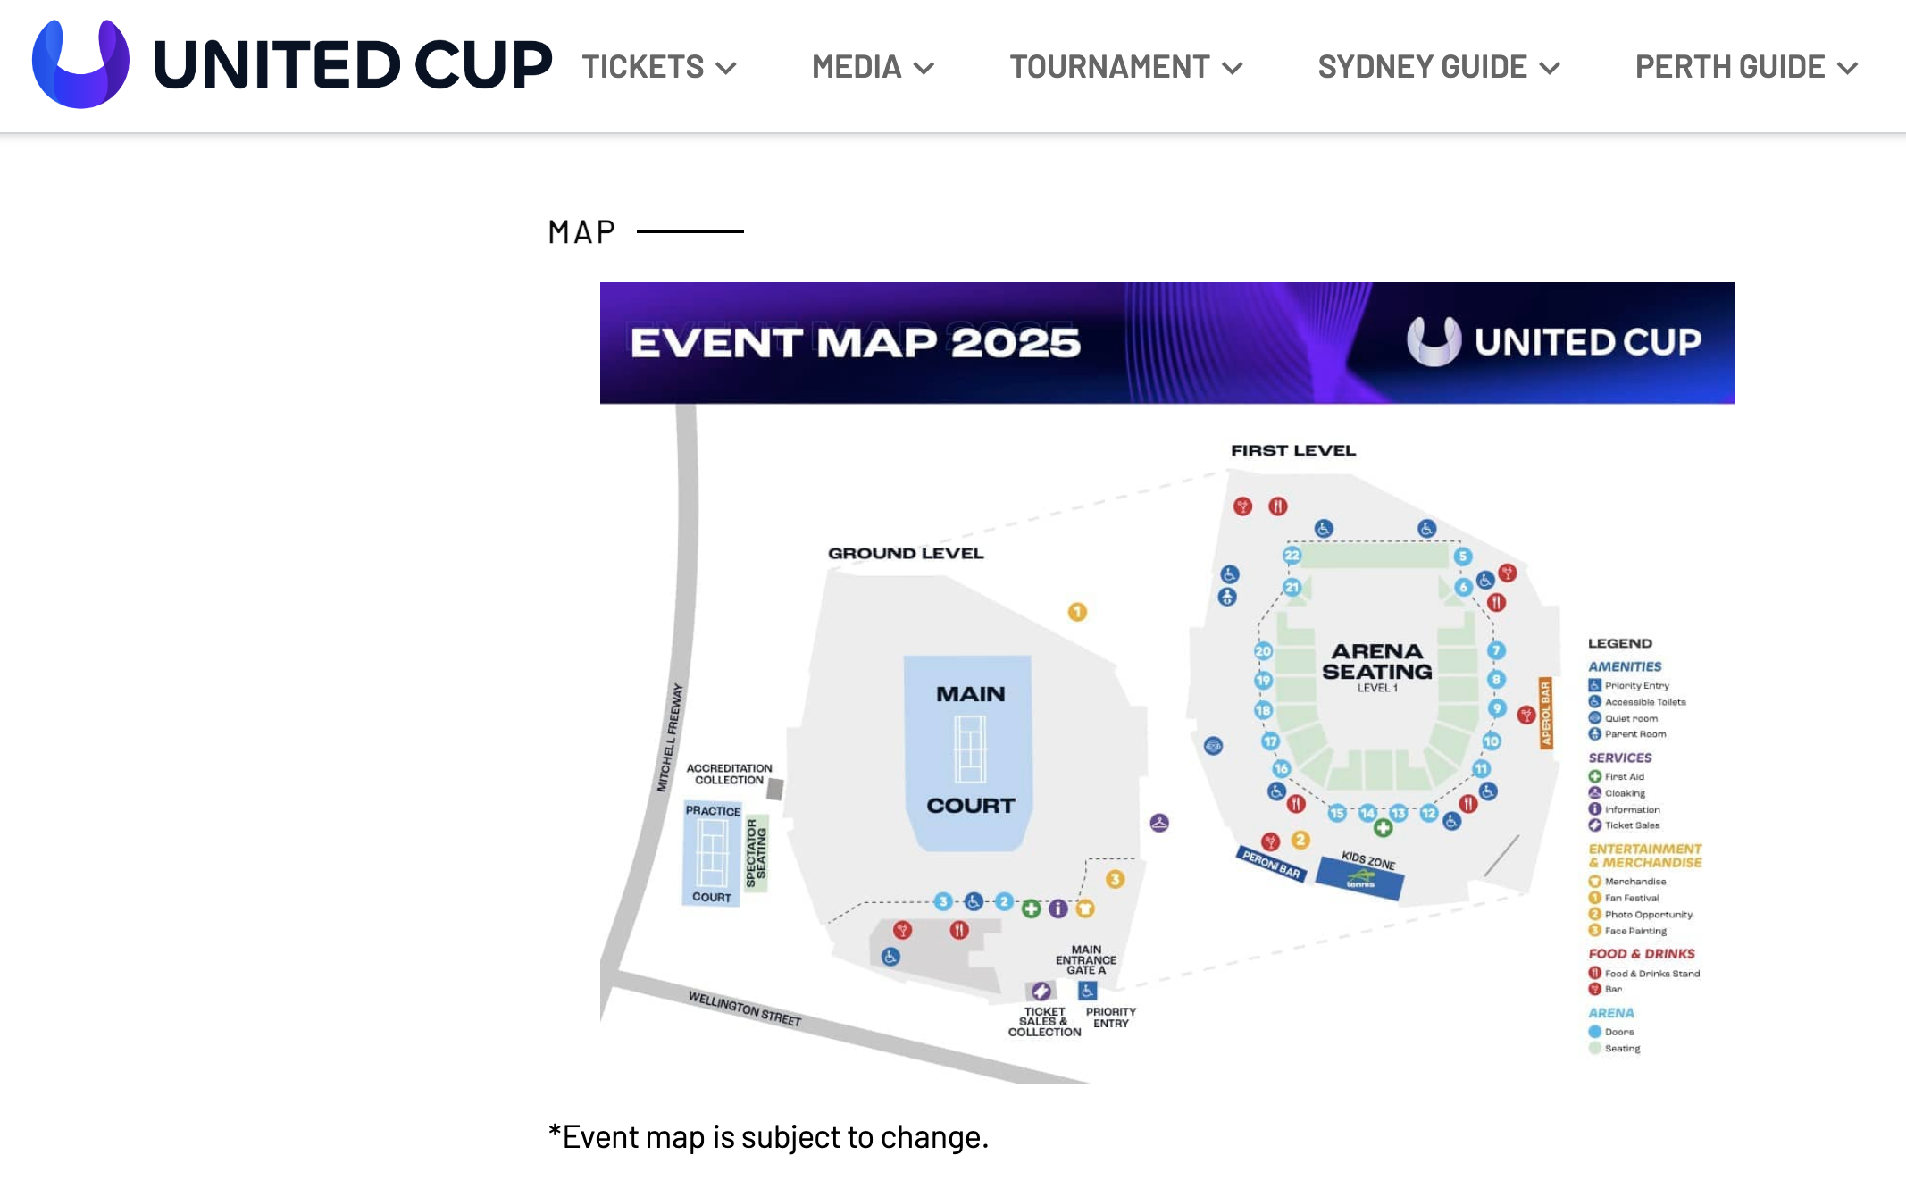1906x1197 pixels.
Task: Open the Media dropdown chevron
Action: pyautogui.click(x=924, y=68)
